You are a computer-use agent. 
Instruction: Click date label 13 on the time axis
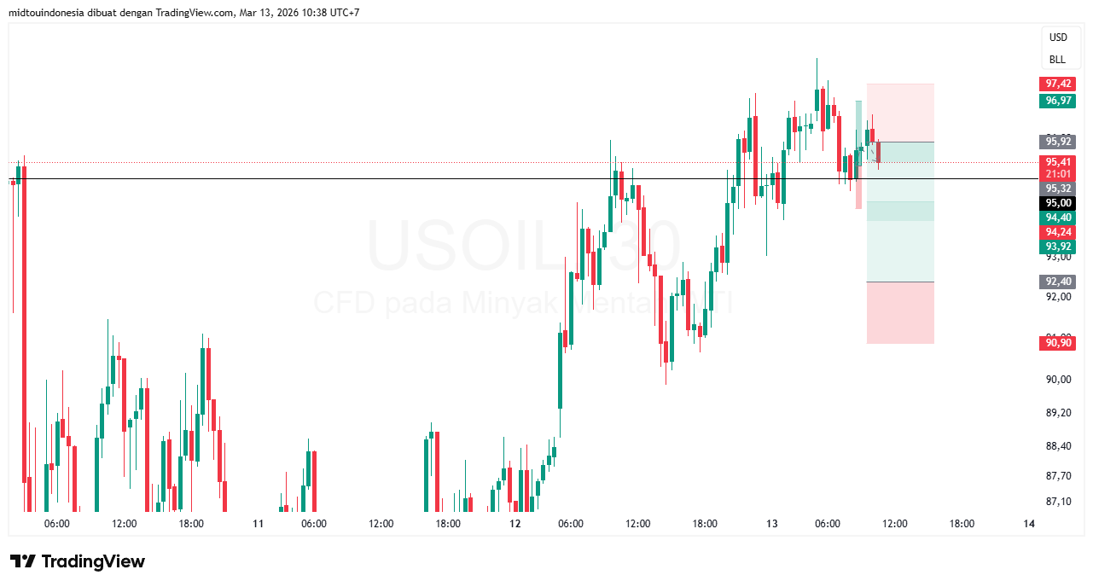(x=772, y=524)
